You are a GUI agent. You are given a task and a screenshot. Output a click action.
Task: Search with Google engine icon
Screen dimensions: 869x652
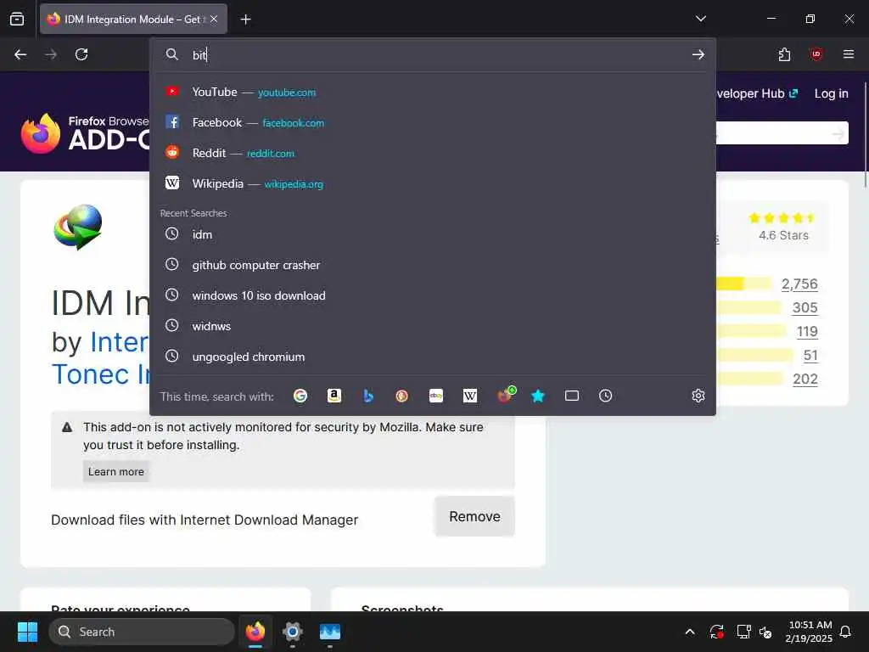point(300,396)
